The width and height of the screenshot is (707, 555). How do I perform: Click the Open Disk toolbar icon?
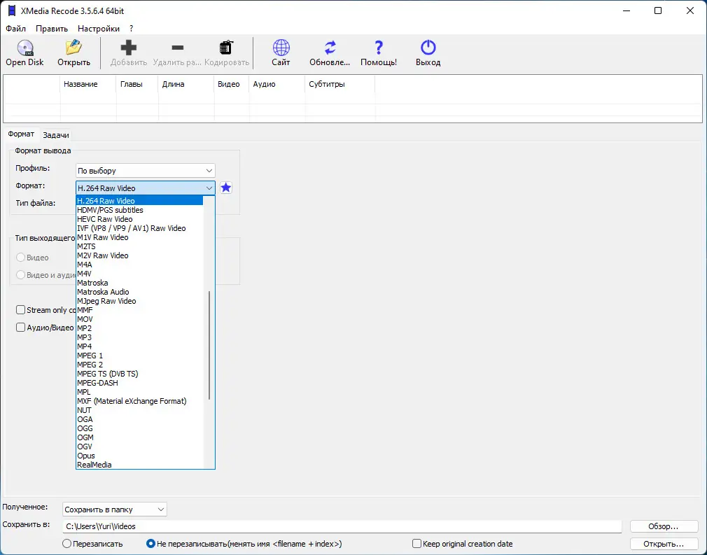(x=24, y=48)
